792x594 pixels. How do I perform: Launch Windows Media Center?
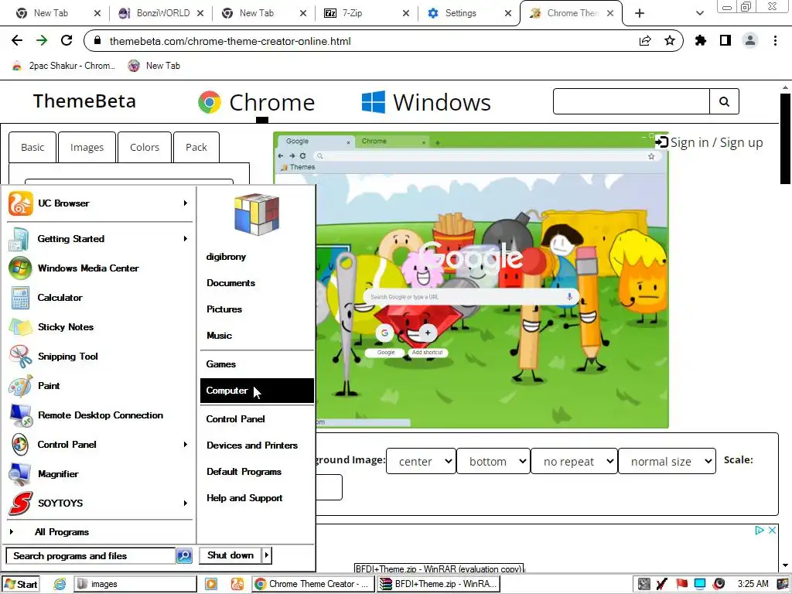99,268
